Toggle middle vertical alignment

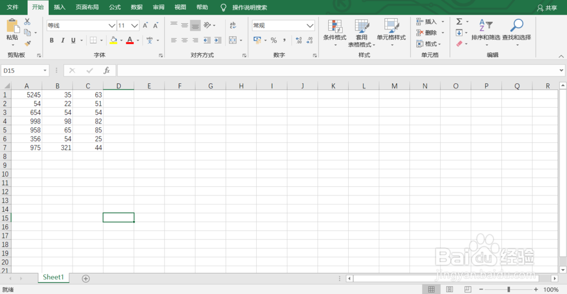[184, 25]
